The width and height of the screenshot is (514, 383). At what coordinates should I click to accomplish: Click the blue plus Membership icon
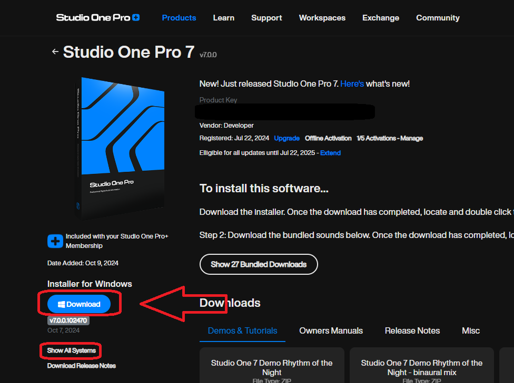point(55,241)
